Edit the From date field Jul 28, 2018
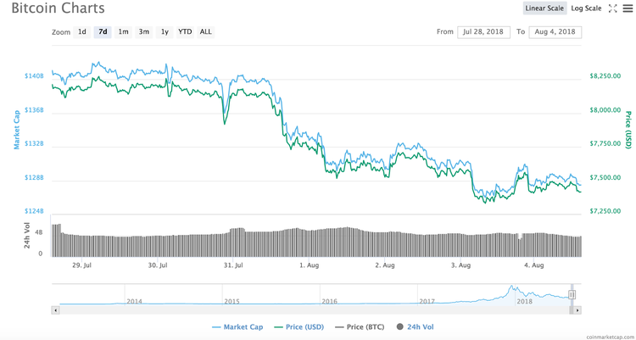This screenshot has height=340, width=636. tap(483, 32)
